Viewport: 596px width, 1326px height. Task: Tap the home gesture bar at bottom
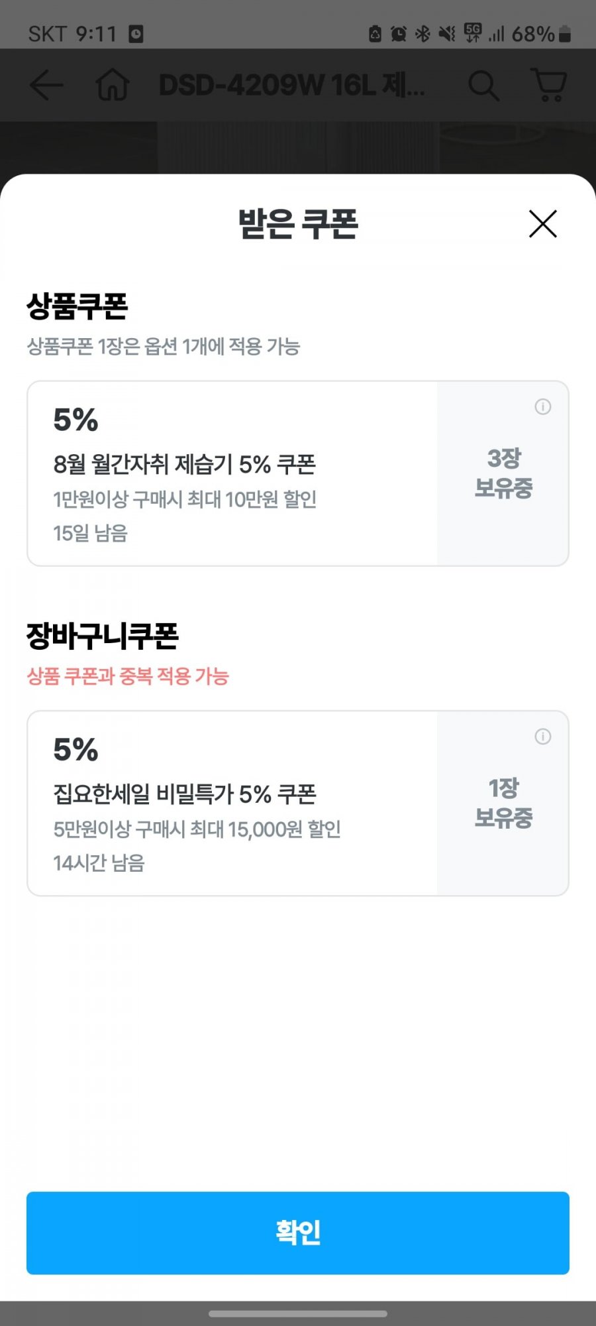tap(298, 1313)
